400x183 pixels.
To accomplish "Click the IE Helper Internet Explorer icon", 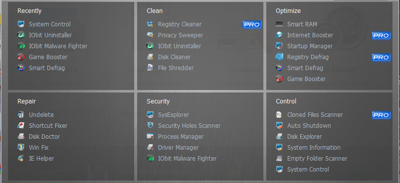I will [21, 158].
